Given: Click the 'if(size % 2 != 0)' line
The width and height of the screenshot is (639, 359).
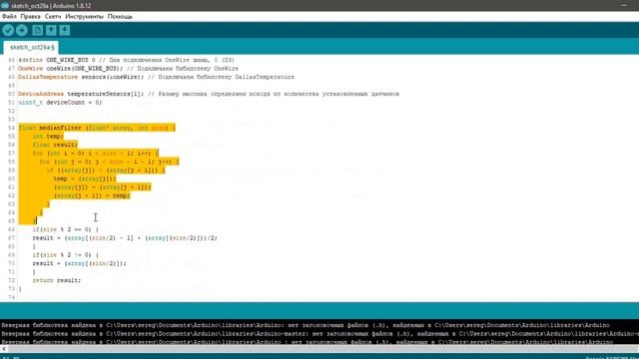Looking at the screenshot, I should 66,255.
